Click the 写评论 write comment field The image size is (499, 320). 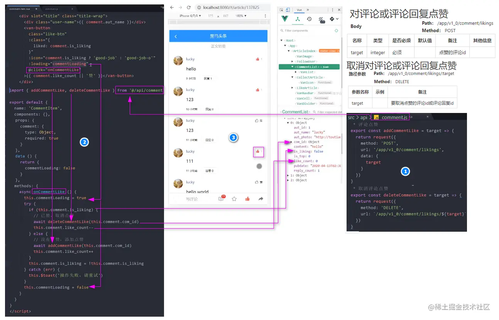(x=192, y=199)
